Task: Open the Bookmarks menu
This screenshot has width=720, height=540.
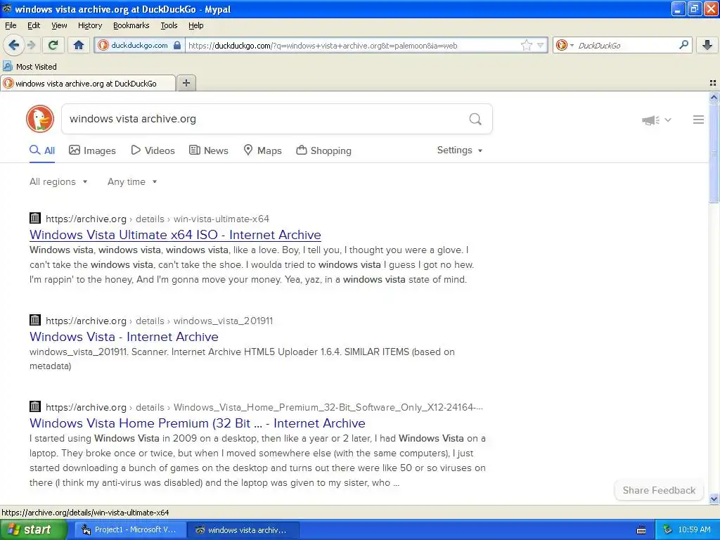Action: click(x=131, y=25)
